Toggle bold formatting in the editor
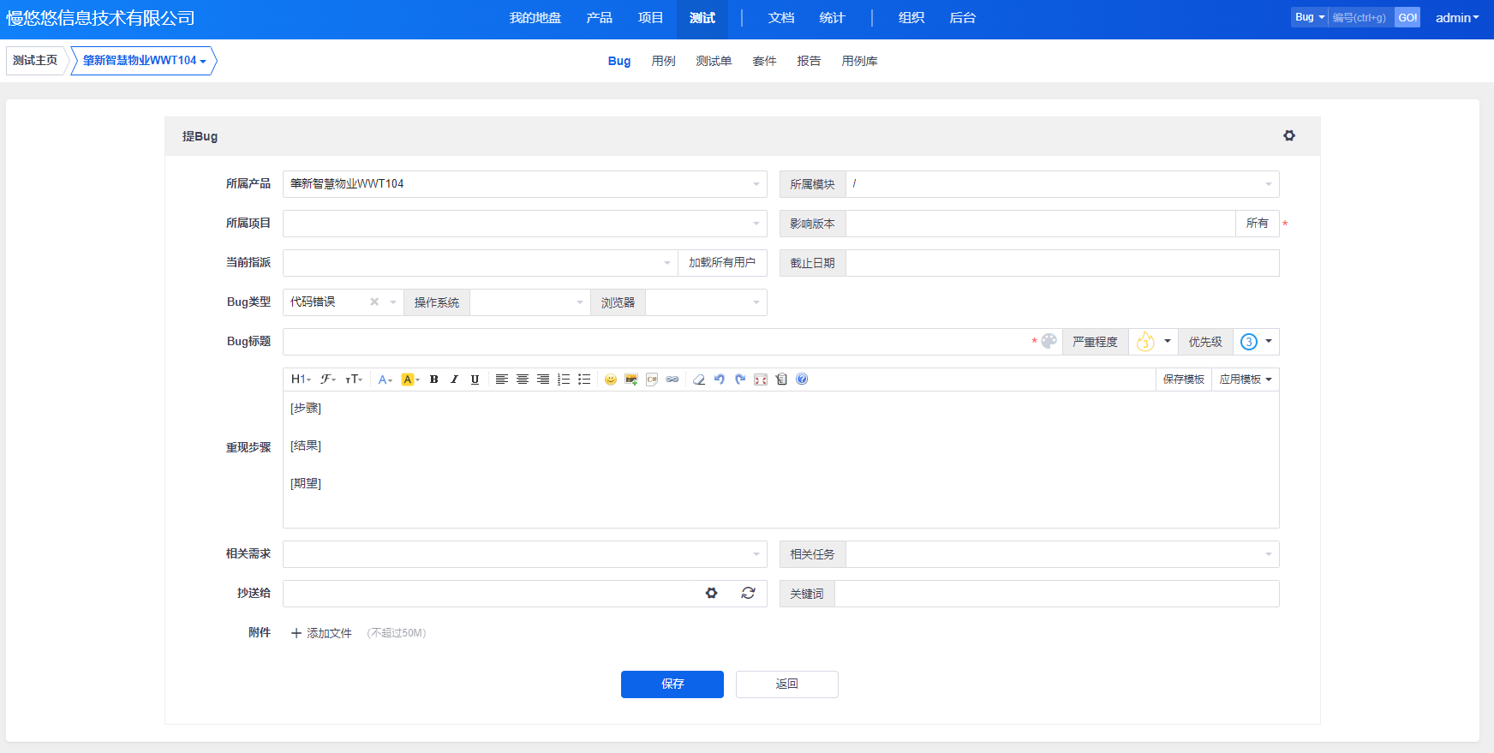The width and height of the screenshot is (1494, 753). click(434, 379)
